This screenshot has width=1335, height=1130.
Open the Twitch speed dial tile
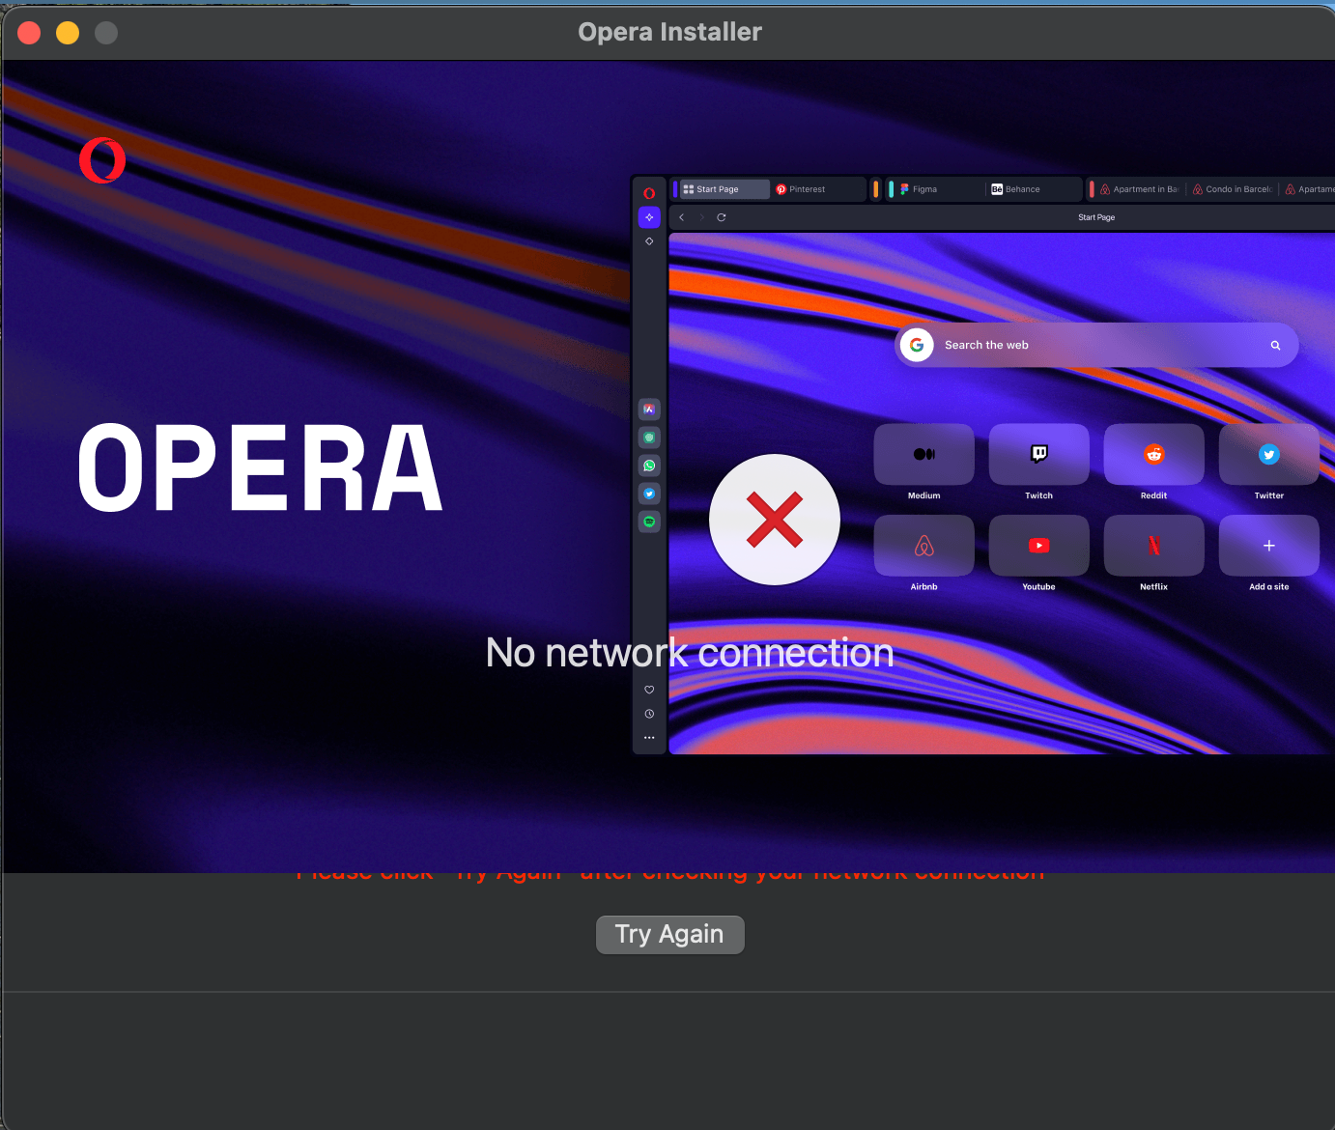pyautogui.click(x=1038, y=454)
